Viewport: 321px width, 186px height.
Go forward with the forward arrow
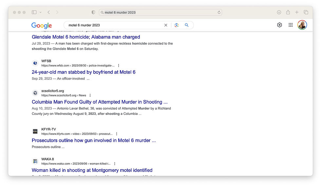click(x=57, y=12)
